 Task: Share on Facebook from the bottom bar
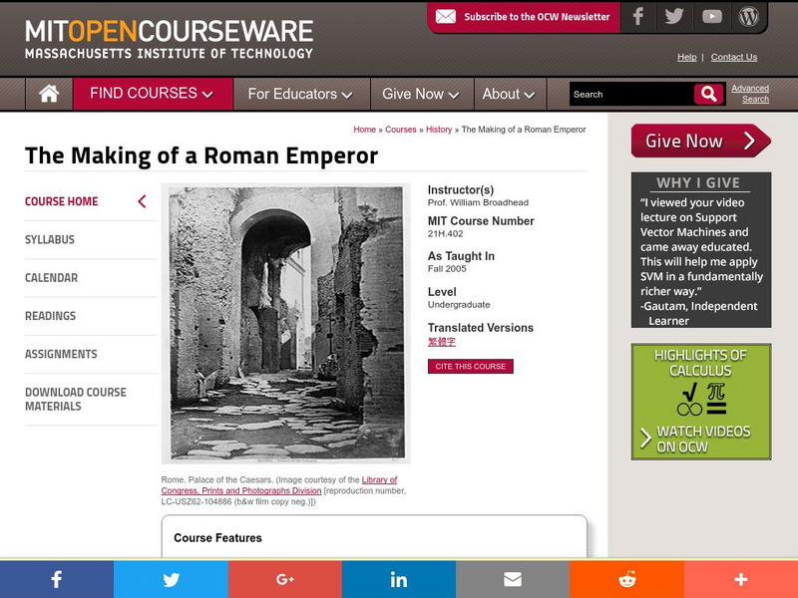point(57,579)
